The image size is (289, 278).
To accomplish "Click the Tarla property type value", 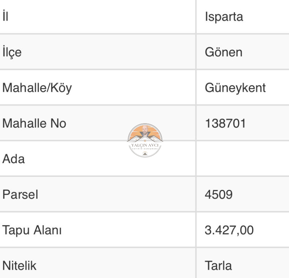I will pyautogui.click(x=218, y=266).
